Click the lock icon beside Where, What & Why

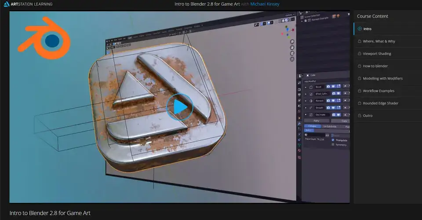(x=360, y=41)
